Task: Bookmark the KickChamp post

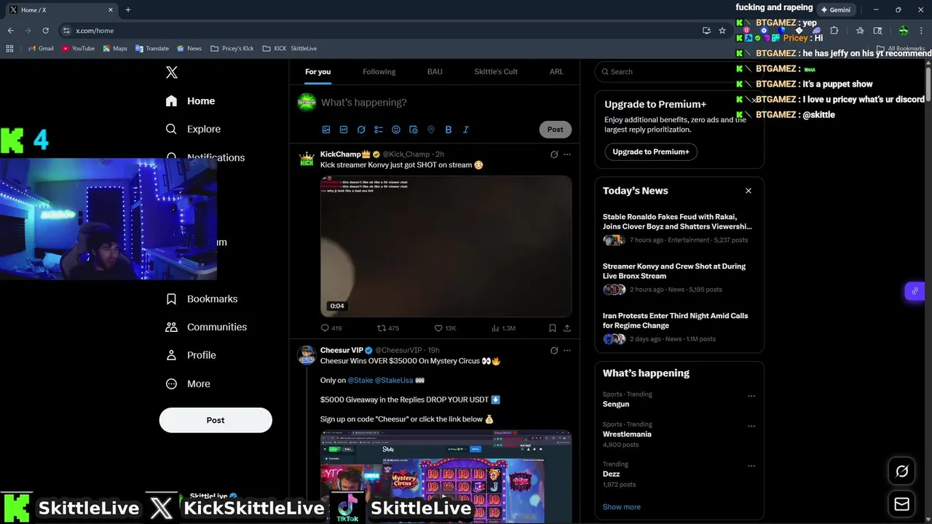Action: 553,328
